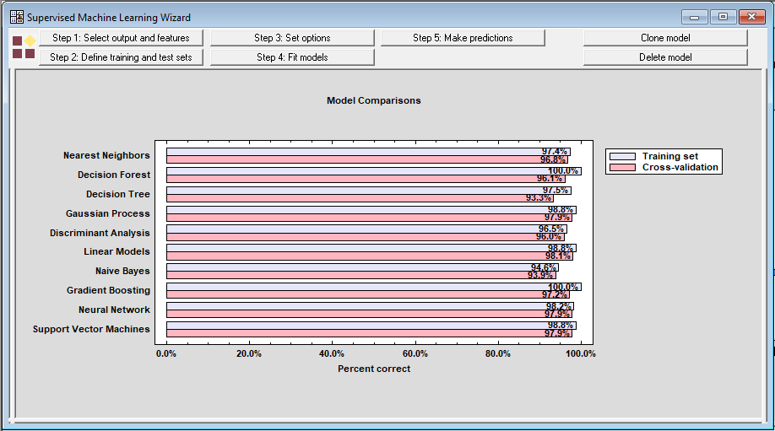Open Step 1: Select output and features
The width and height of the screenshot is (775, 431).
click(x=121, y=38)
